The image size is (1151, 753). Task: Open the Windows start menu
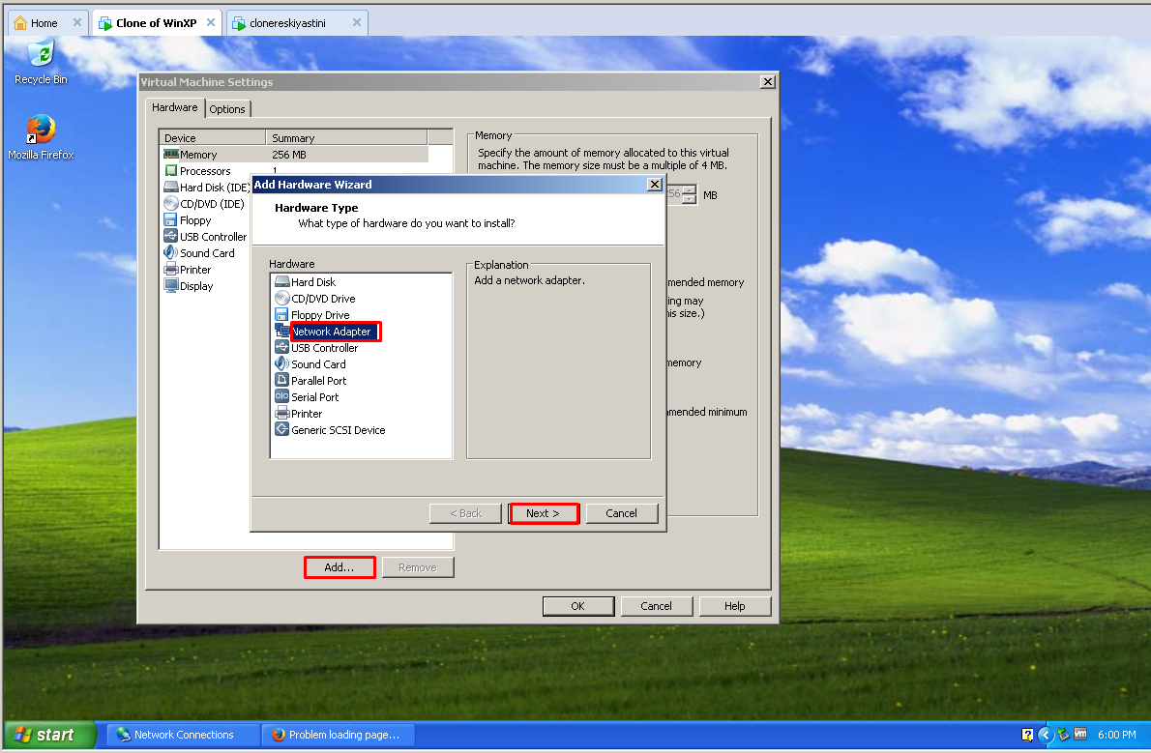click(50, 735)
